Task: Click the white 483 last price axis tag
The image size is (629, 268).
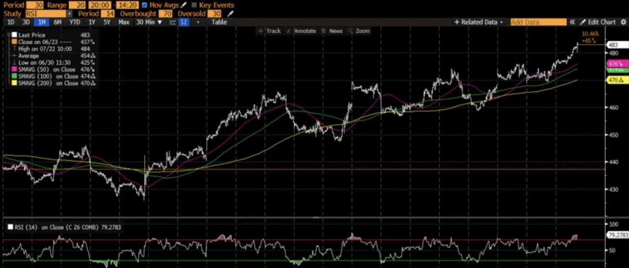Action: [617, 45]
